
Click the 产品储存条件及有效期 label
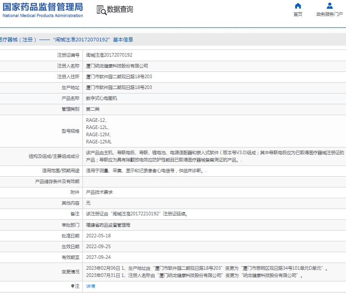point(57,182)
